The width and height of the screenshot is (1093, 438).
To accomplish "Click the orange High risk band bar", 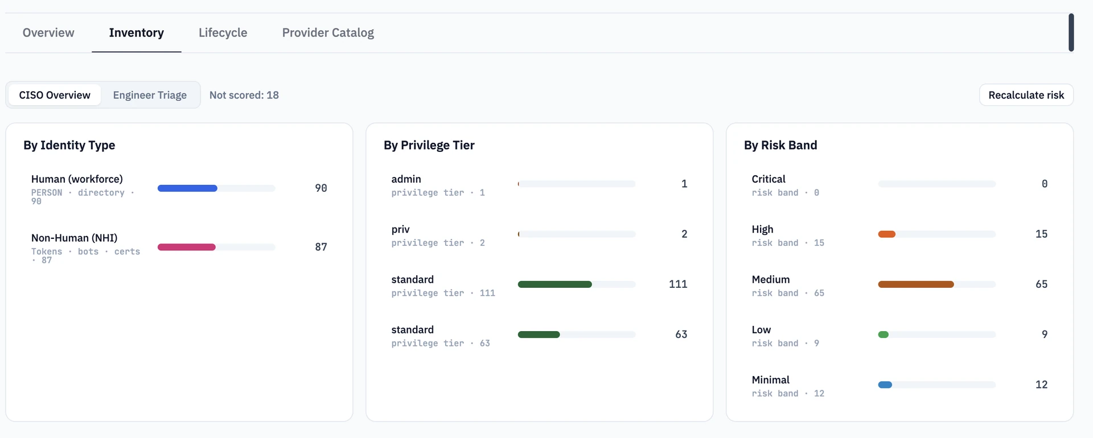I will pos(887,234).
